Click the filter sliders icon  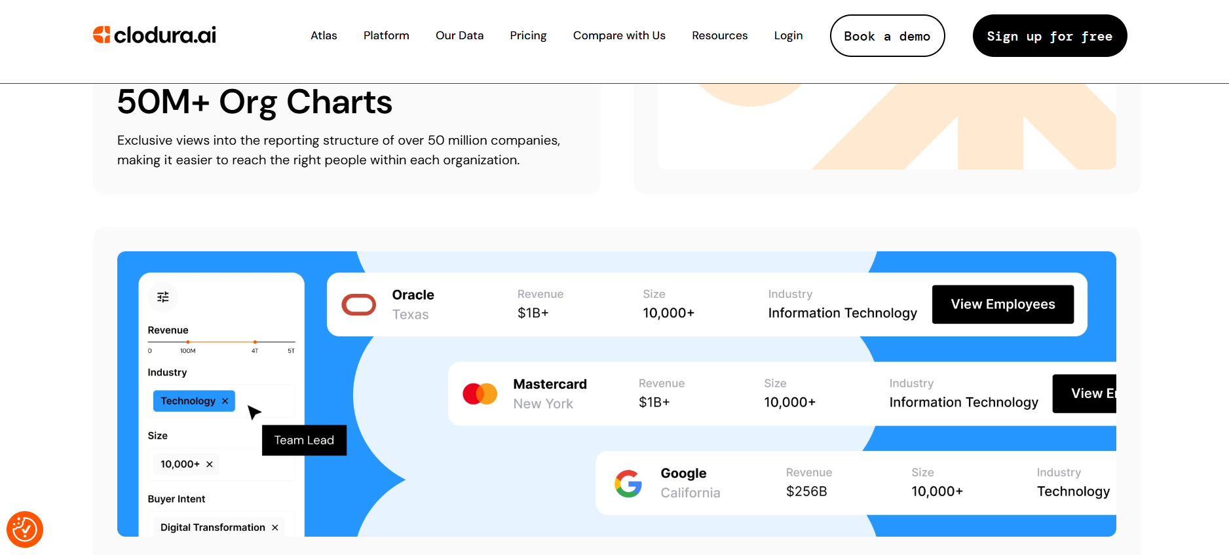point(163,297)
